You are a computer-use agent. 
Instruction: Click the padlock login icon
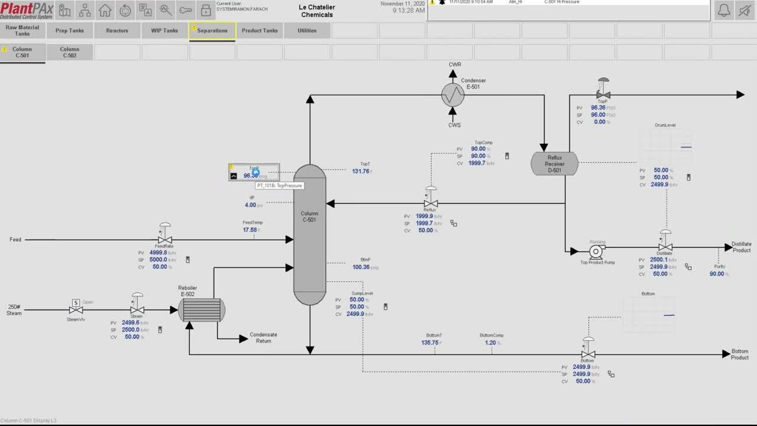click(205, 10)
